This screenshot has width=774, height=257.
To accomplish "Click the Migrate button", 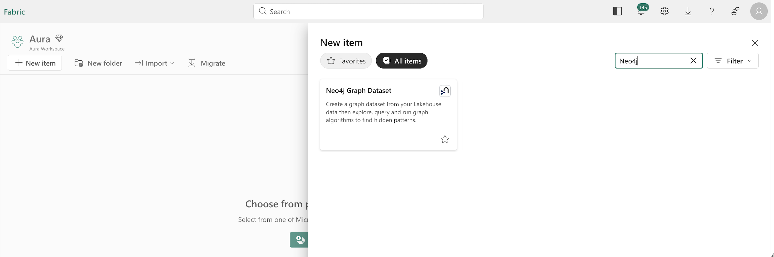I will [206, 63].
